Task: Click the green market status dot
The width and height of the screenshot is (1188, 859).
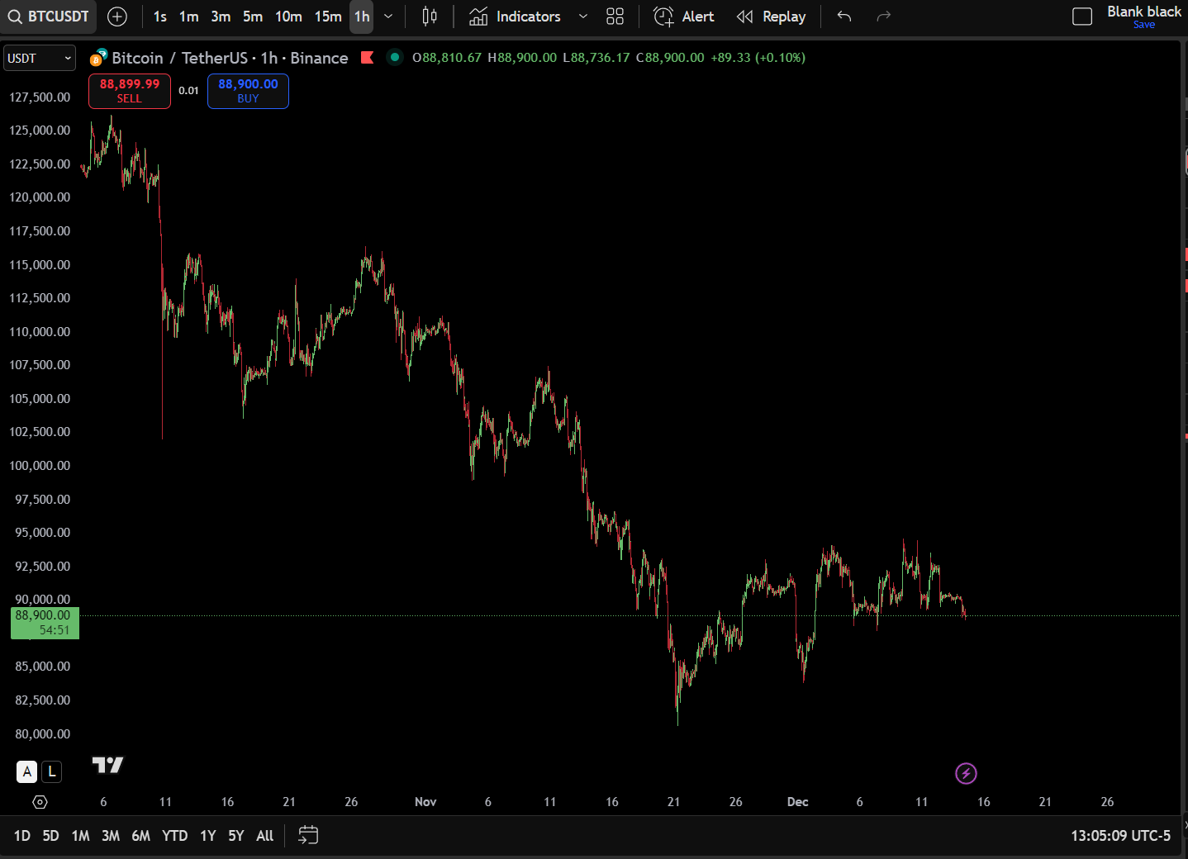Action: [x=395, y=57]
